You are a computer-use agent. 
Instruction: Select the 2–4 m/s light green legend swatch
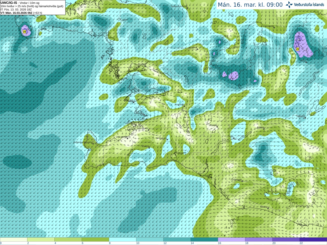point(41,240)
